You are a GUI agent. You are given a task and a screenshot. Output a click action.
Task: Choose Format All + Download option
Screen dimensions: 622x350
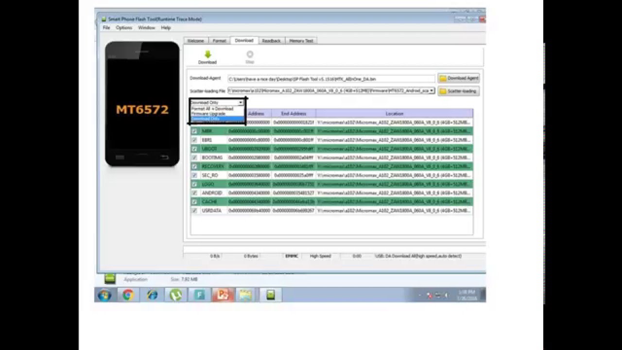click(217, 108)
